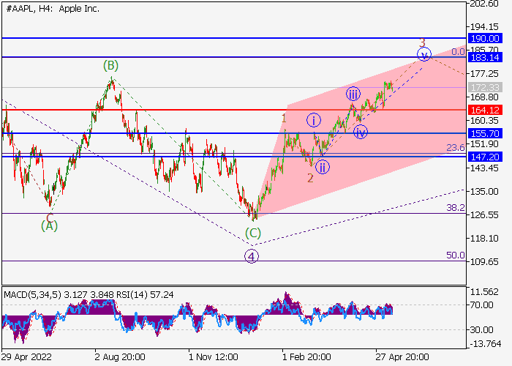The height and width of the screenshot is (366, 512).
Task: Click the orange wave 1 label
Action: tap(284, 119)
